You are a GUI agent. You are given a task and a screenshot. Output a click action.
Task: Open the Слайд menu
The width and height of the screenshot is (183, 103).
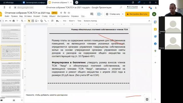click(45, 16)
